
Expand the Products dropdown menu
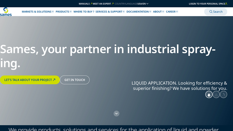point(63,12)
